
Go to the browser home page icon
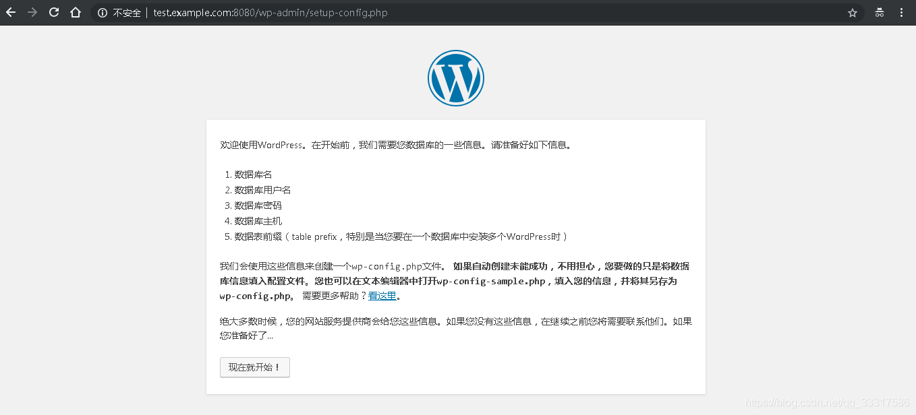(x=76, y=12)
